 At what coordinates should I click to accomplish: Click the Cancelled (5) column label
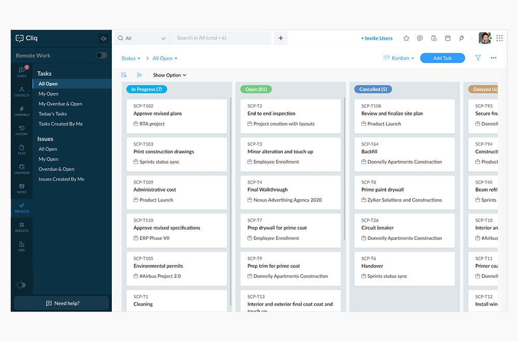point(373,89)
